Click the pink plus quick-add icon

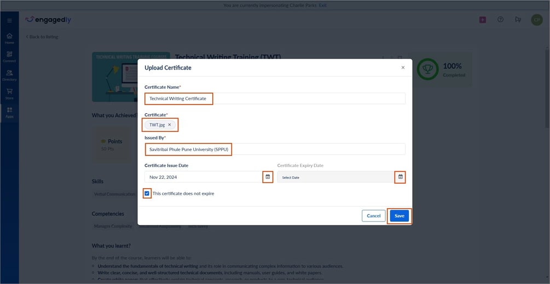pos(483,20)
